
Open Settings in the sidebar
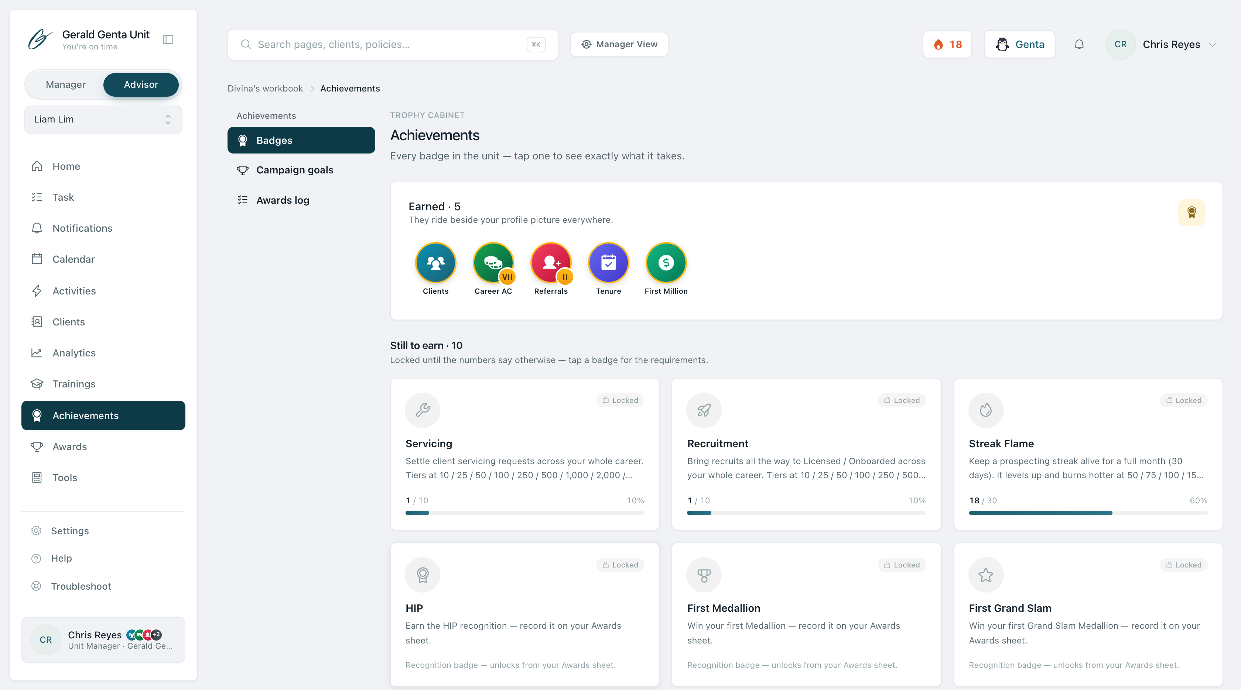pyautogui.click(x=103, y=531)
